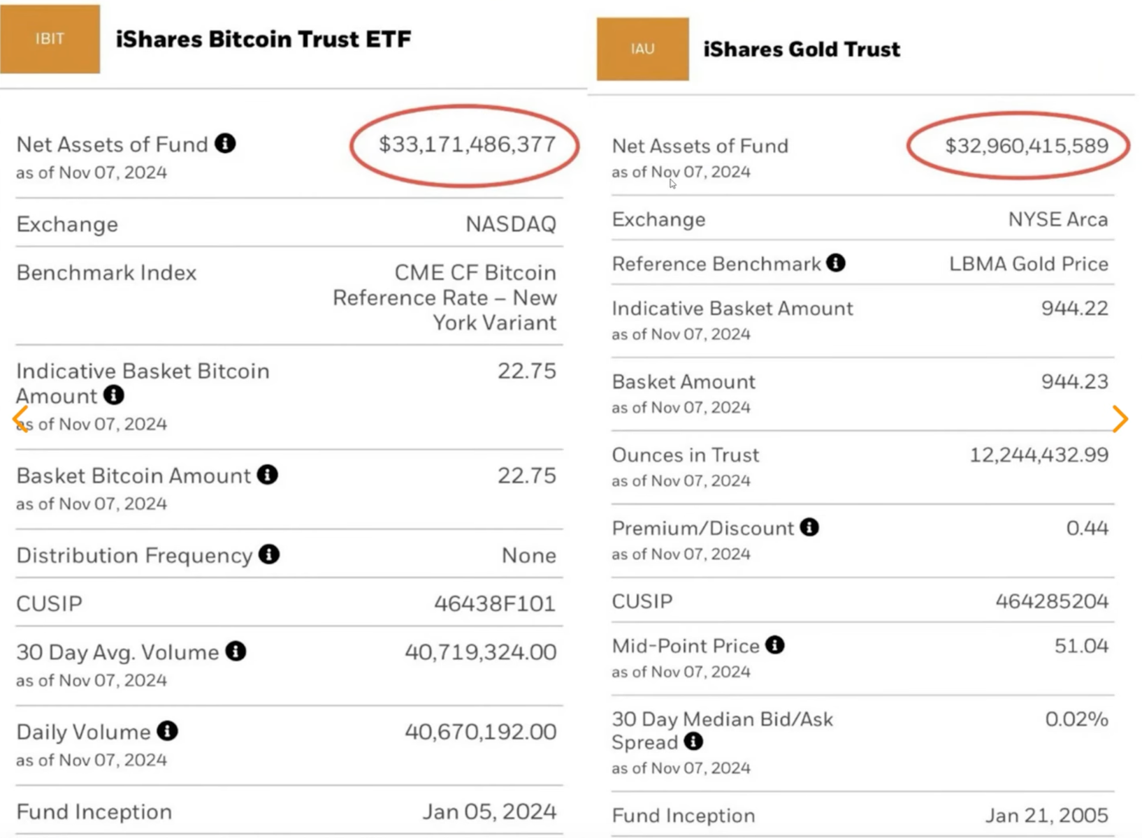Advance to next slide with right orange arrow
The width and height of the screenshot is (1142, 838).
(x=1120, y=419)
